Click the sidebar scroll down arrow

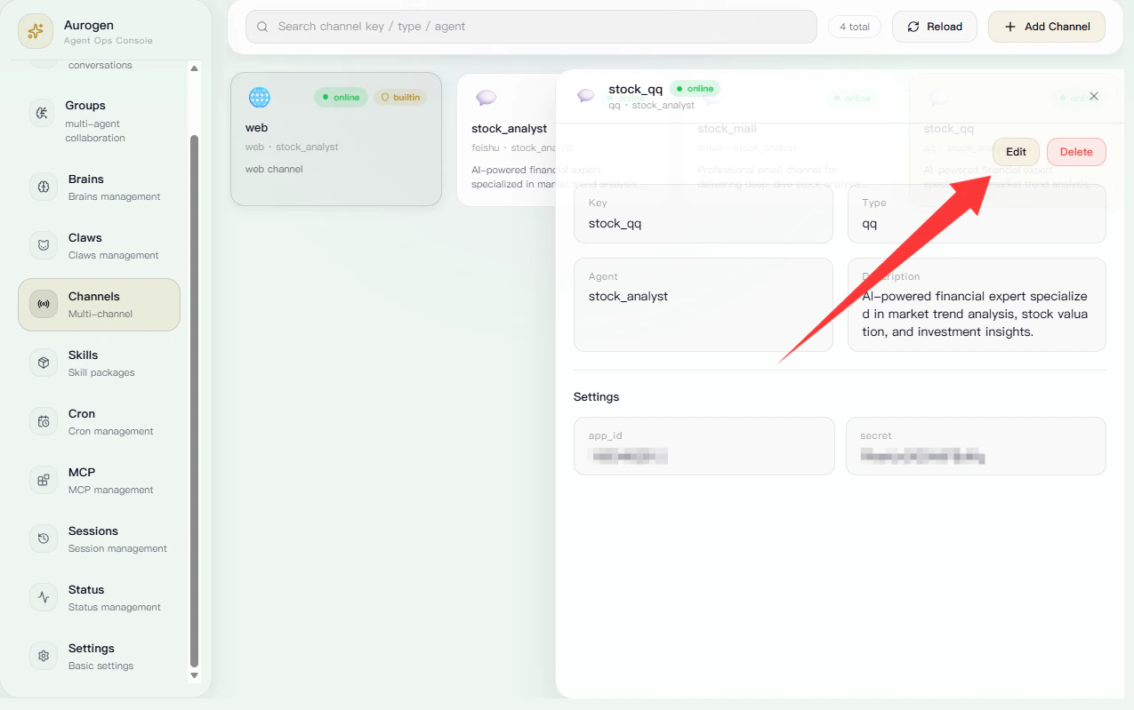pos(195,675)
